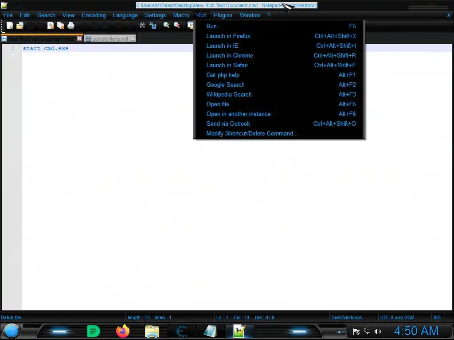Select Launch in Firefox

(279, 36)
